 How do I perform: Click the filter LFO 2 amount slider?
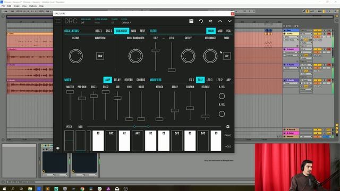(172, 70)
